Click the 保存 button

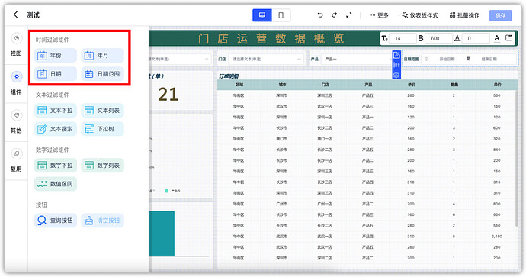(501, 15)
